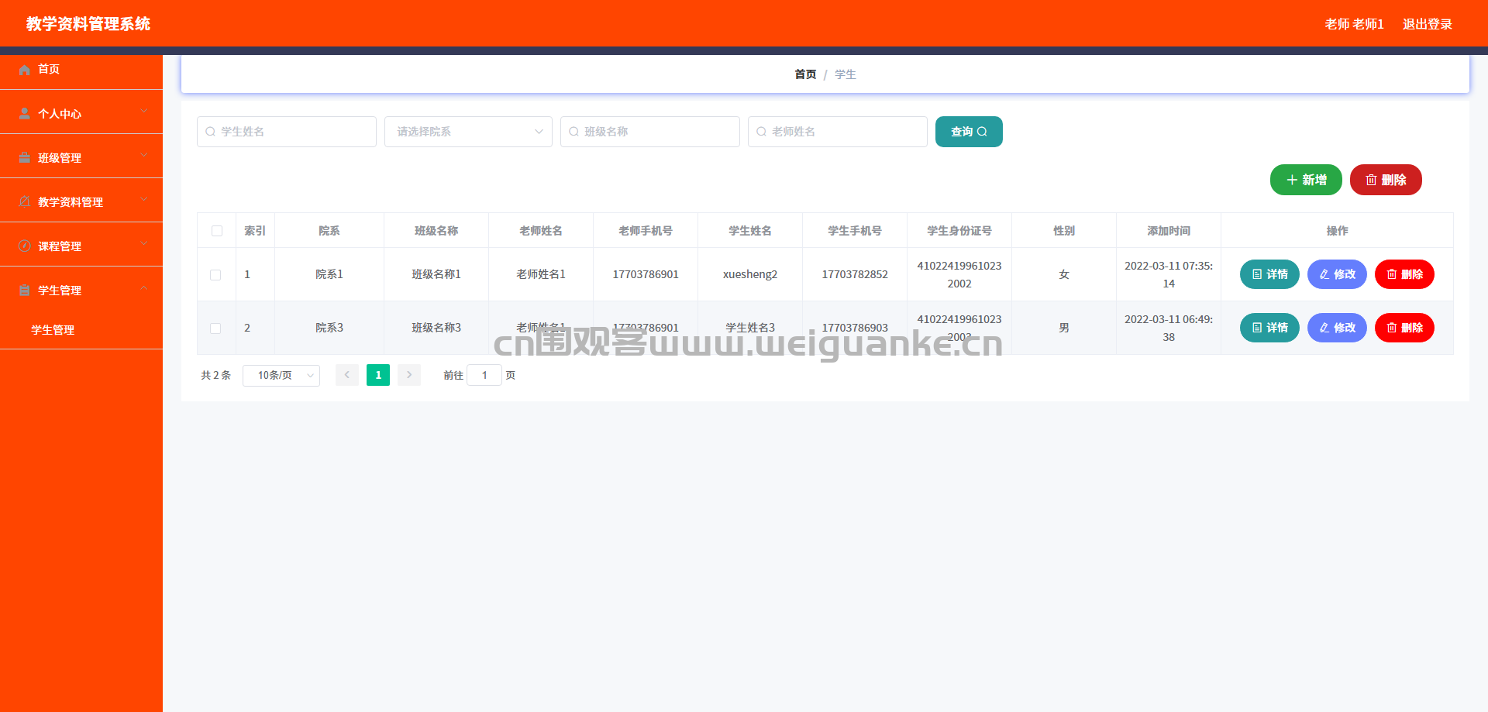Click the briefcase icon beside 班级管理
The height and width of the screenshot is (712, 1488).
pyautogui.click(x=24, y=157)
